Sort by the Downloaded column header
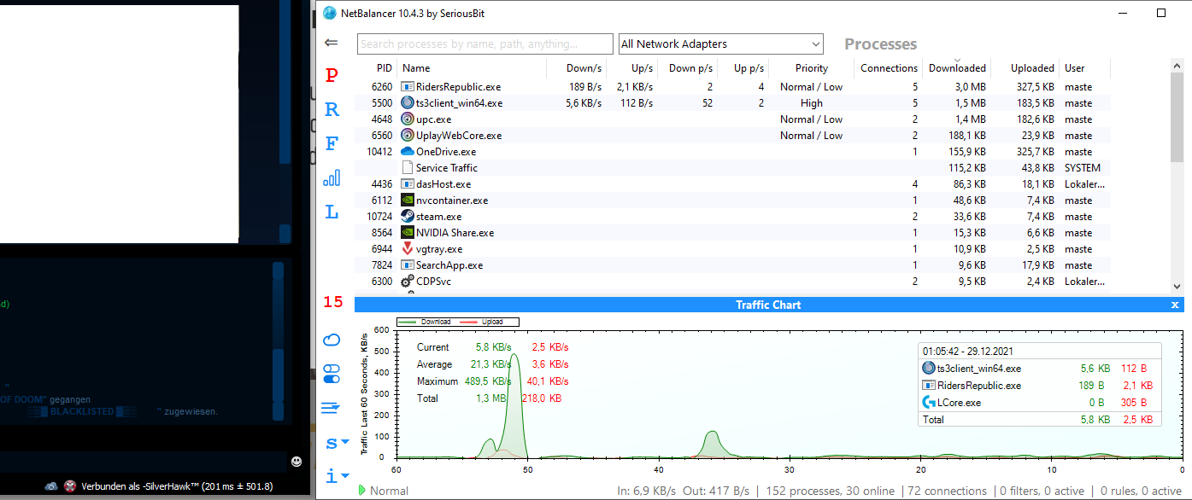This screenshot has height=500, width=1192. 957,68
